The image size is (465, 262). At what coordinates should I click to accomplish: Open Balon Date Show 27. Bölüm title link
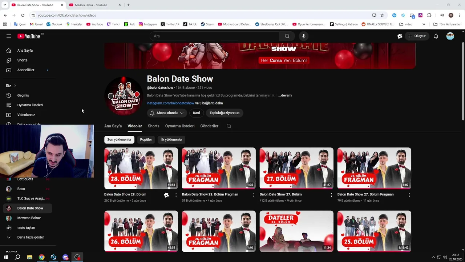click(280, 195)
